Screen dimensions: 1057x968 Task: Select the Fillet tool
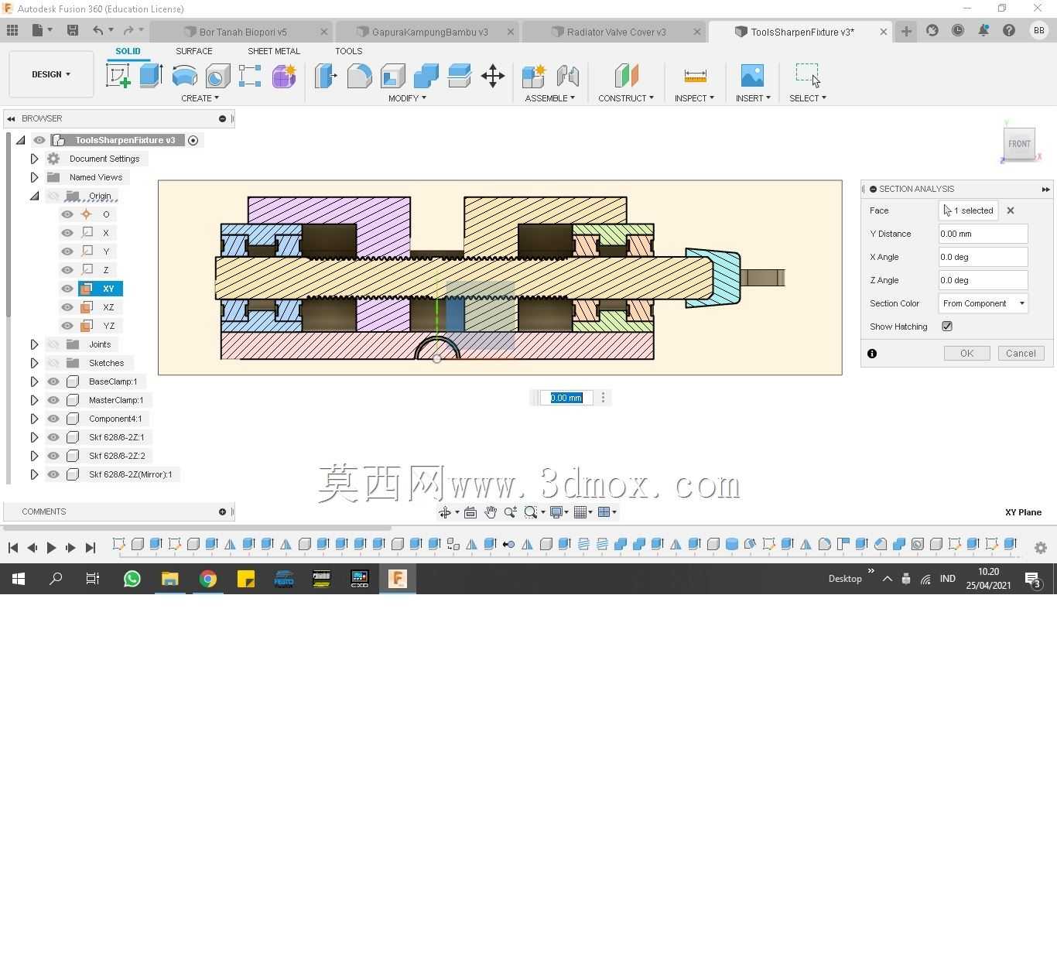[x=359, y=76]
